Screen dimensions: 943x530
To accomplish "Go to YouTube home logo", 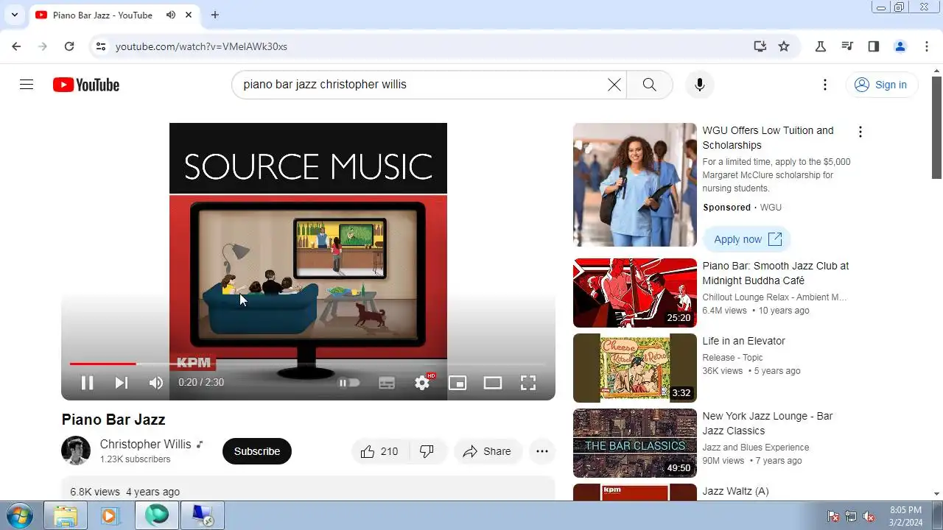I will point(86,85).
